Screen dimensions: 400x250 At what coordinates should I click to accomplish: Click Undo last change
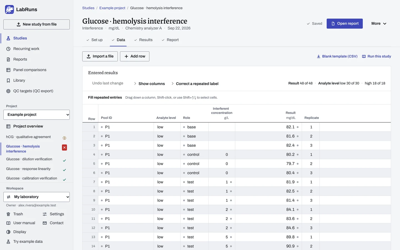[108, 83]
